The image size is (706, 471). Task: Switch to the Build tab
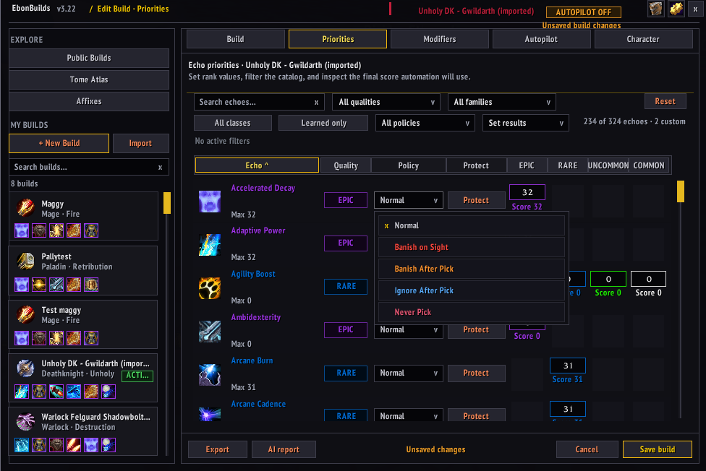(236, 39)
